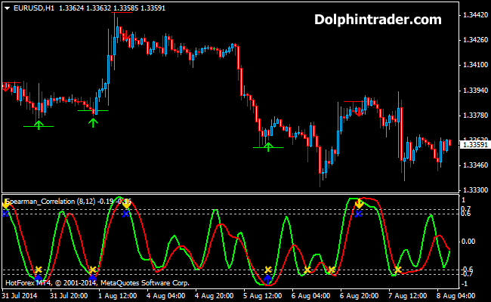Click the 0.00 level on indicator scale
Image resolution: width=491 pixels, height=302 pixels.
(470, 241)
